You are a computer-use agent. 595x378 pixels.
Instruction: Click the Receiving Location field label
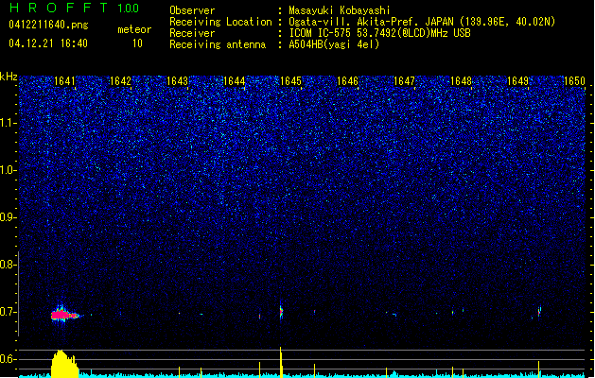[x=220, y=22]
